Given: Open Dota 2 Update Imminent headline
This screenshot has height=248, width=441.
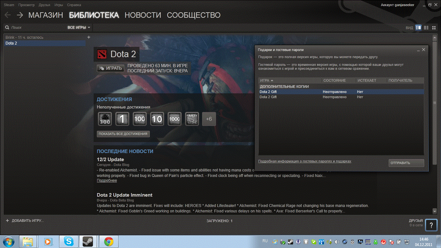Looking at the screenshot, I should (125, 195).
